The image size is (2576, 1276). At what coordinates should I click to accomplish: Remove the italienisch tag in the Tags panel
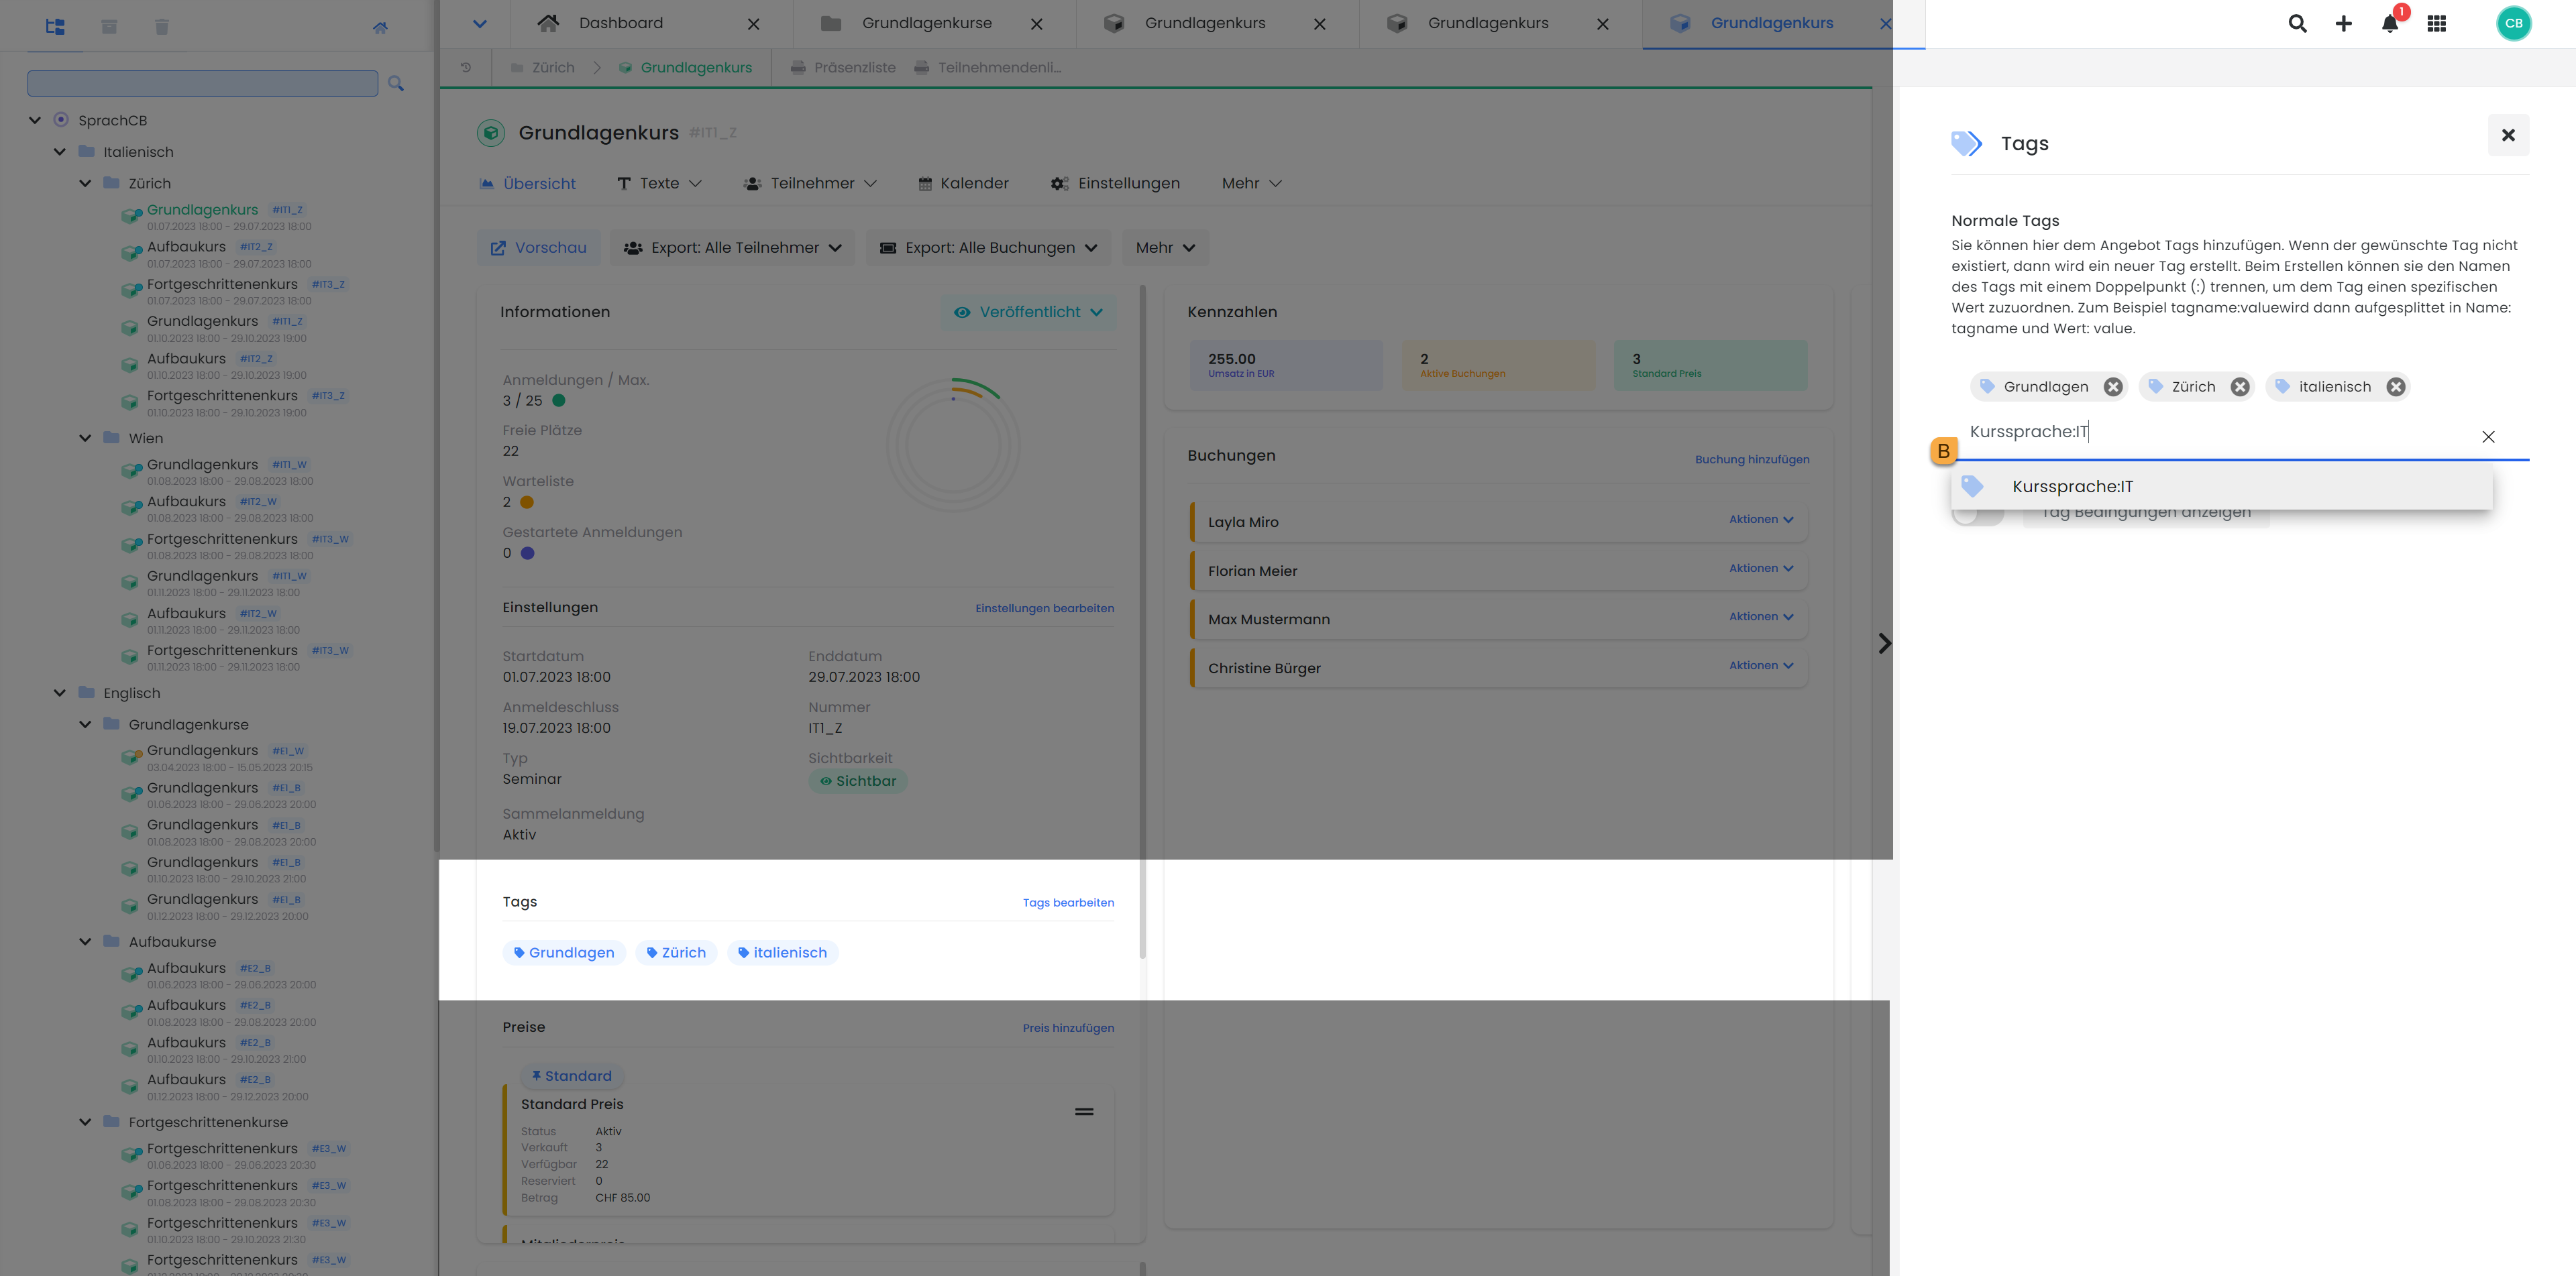pyautogui.click(x=2396, y=387)
